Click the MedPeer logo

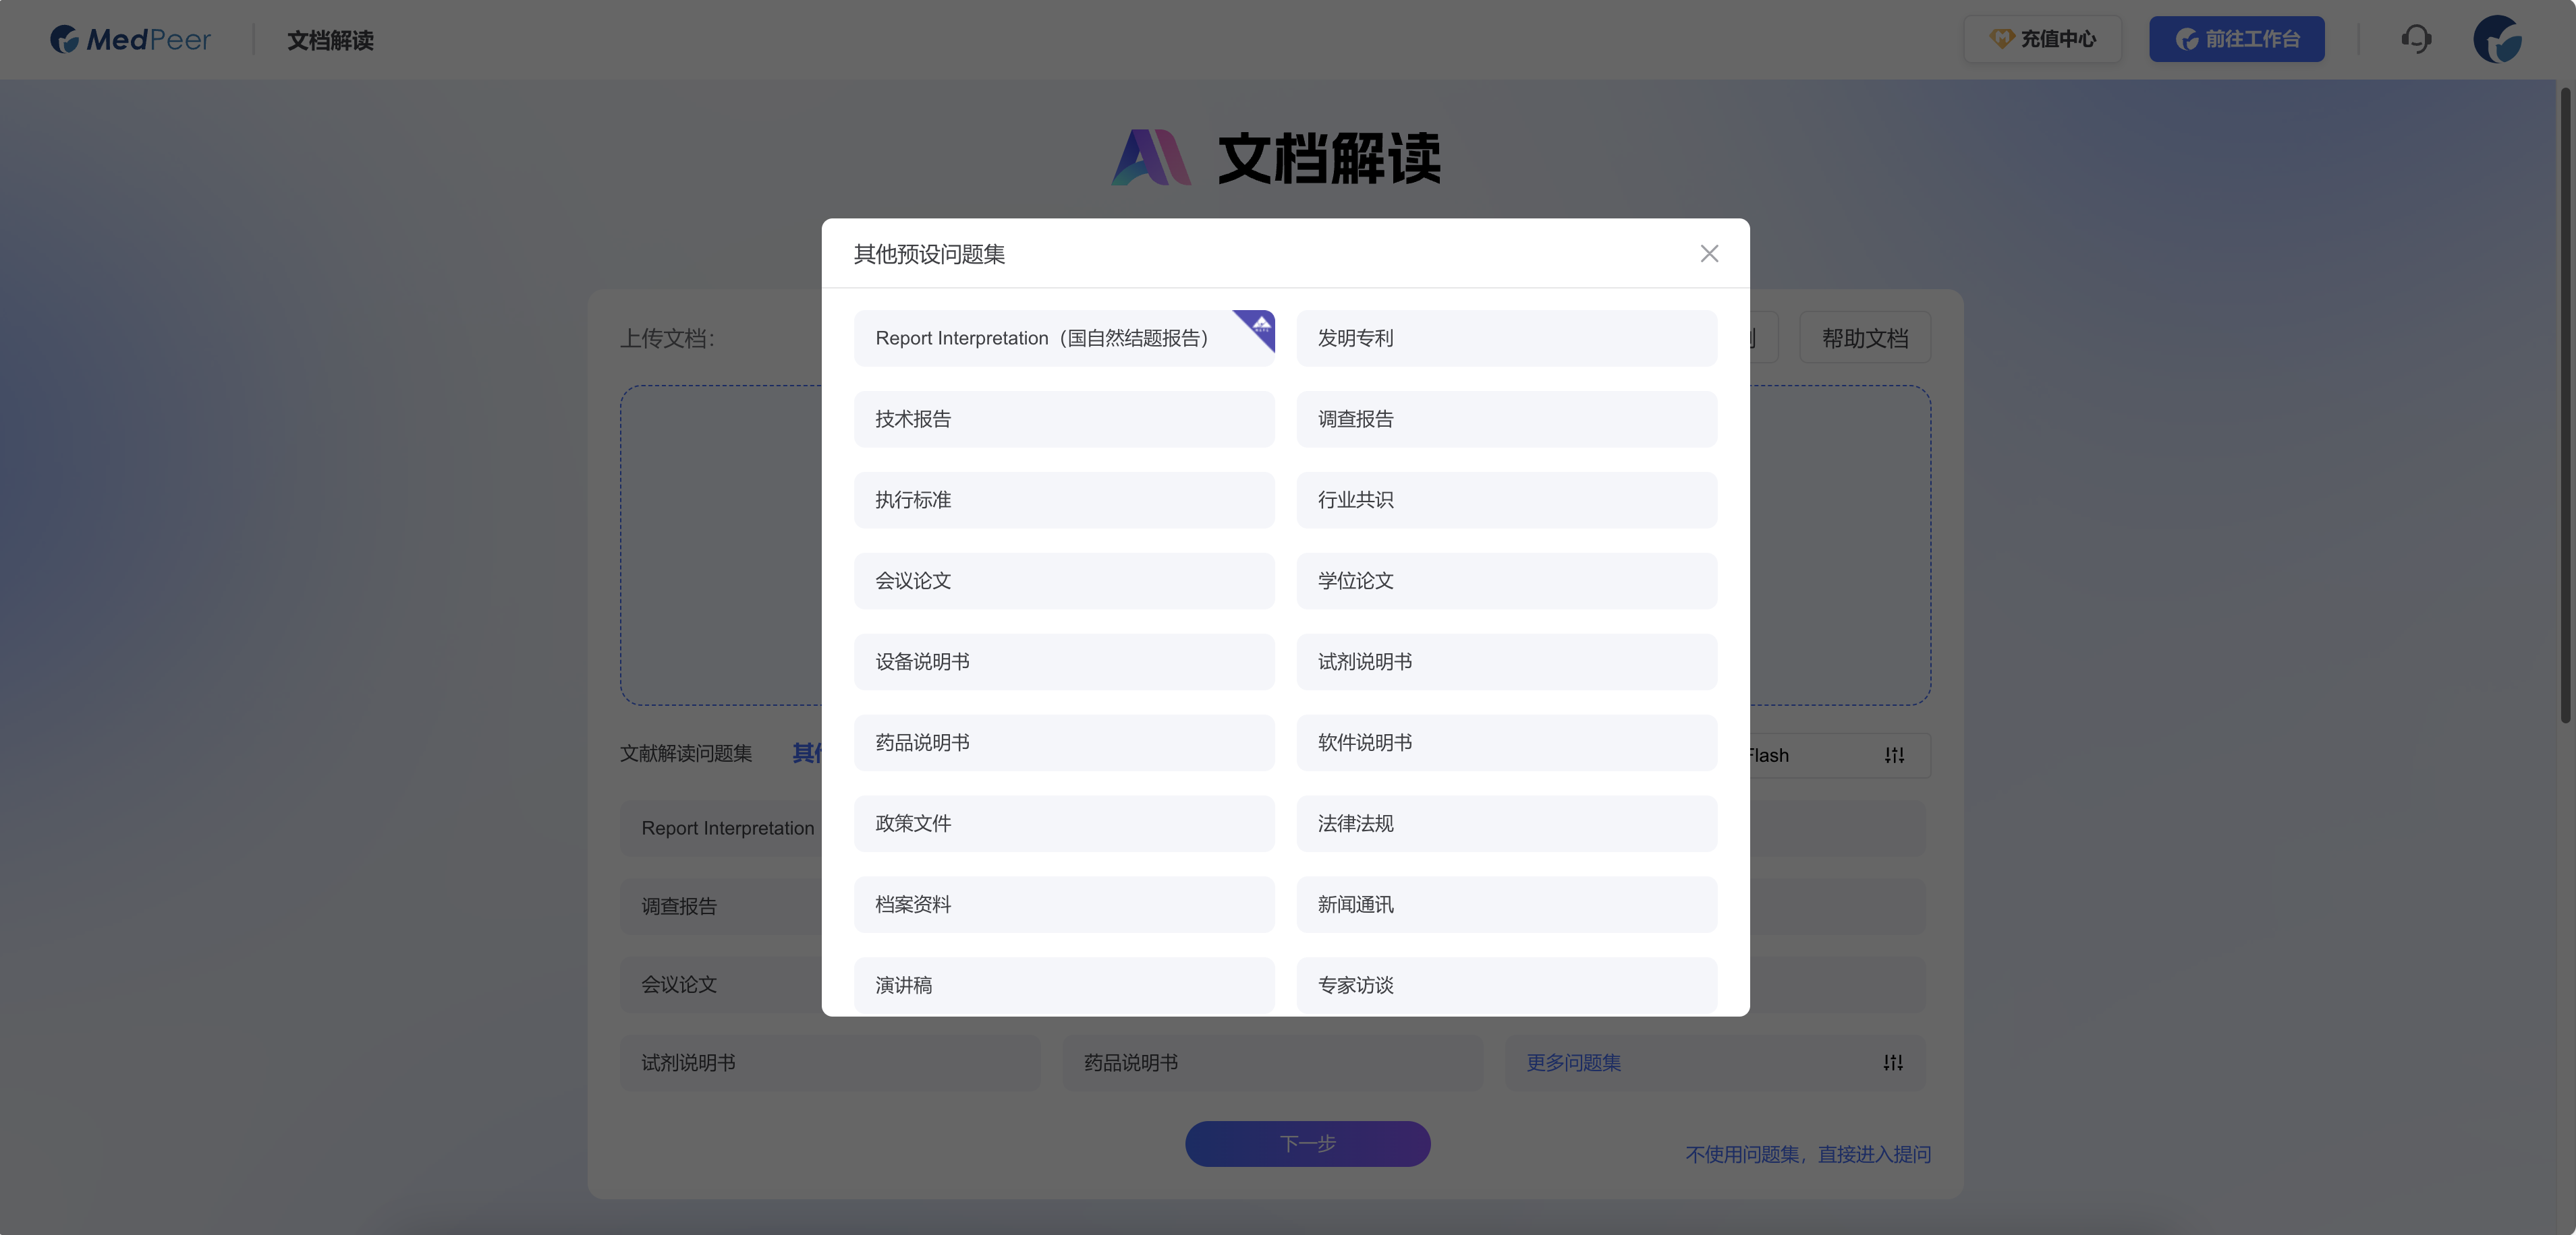[129, 39]
